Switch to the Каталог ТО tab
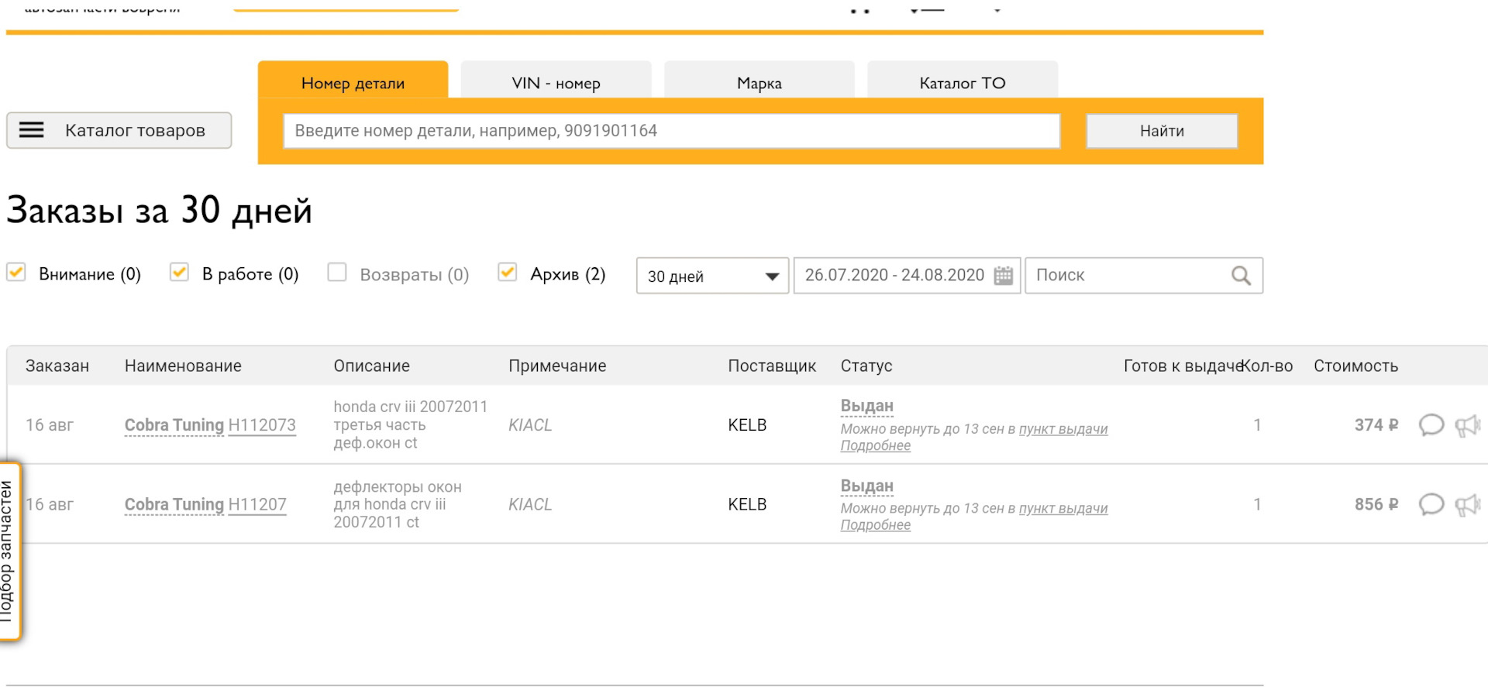 coord(962,81)
